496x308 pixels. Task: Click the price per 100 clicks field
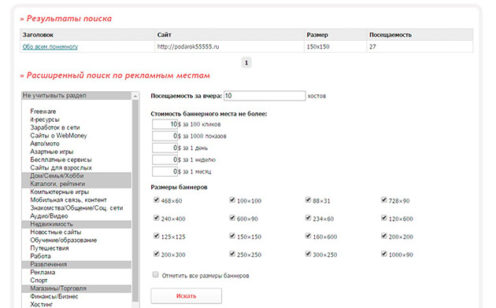point(165,124)
